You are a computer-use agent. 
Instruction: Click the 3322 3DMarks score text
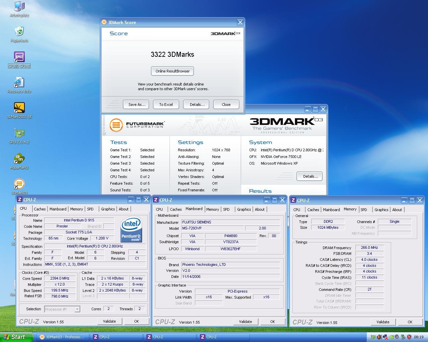(x=173, y=54)
